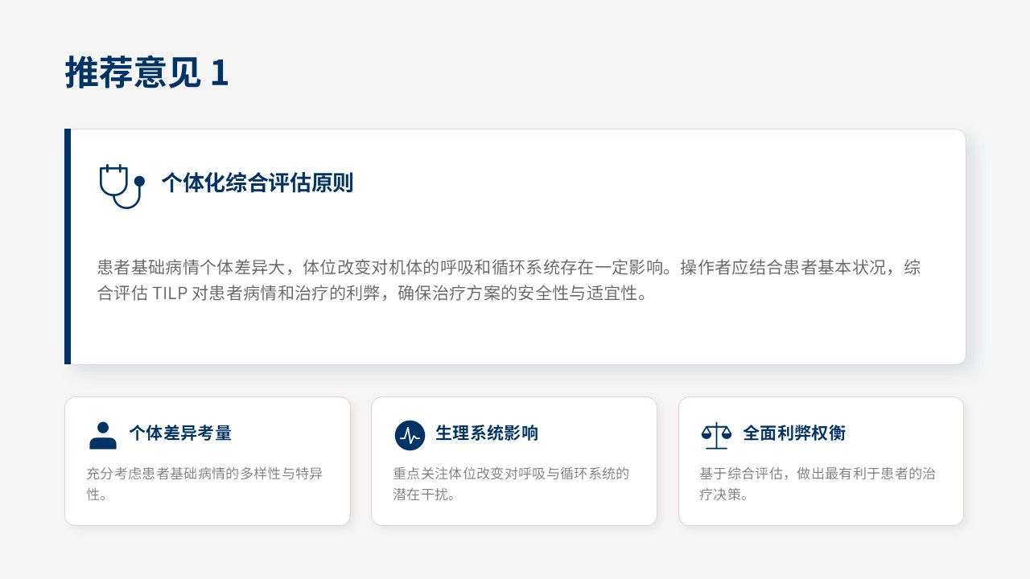Click the phrase 呼吸和循环系统 in the main paragraph
Screen dimensions: 1030x579
[502, 268]
